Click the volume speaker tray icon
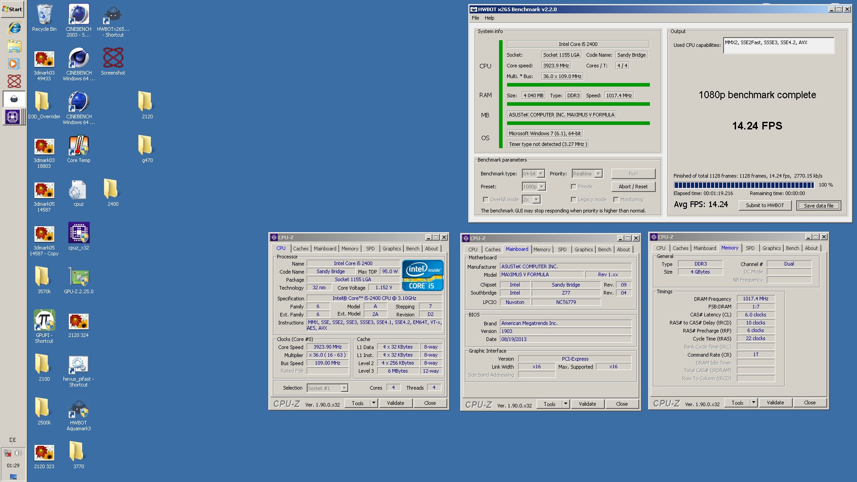The height and width of the screenshot is (482, 857). point(18,453)
